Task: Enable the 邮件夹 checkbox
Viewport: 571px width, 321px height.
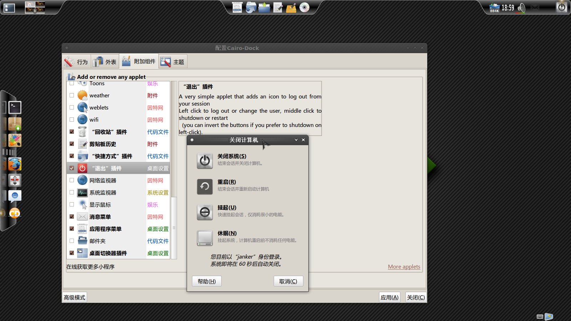Action: pos(72,241)
